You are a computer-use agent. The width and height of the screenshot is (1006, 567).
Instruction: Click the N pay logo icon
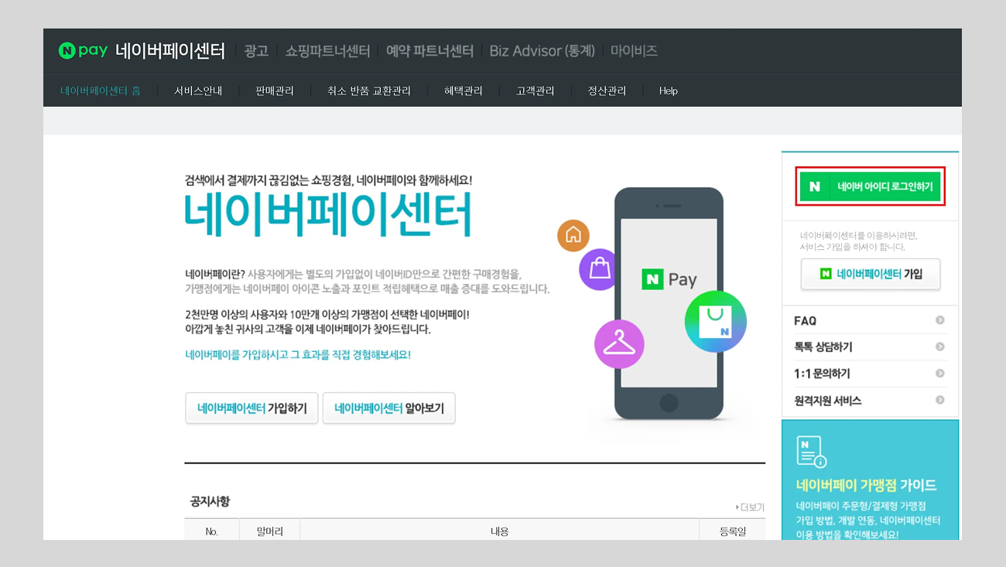[x=83, y=50]
